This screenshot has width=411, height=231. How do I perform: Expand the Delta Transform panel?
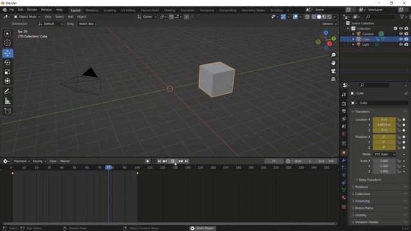pyautogui.click(x=370, y=180)
